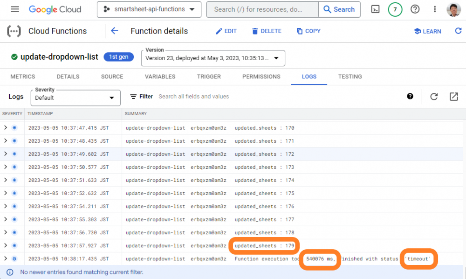
Task: Open the smartsheet-api-functions project selector
Action: pyautogui.click(x=149, y=9)
